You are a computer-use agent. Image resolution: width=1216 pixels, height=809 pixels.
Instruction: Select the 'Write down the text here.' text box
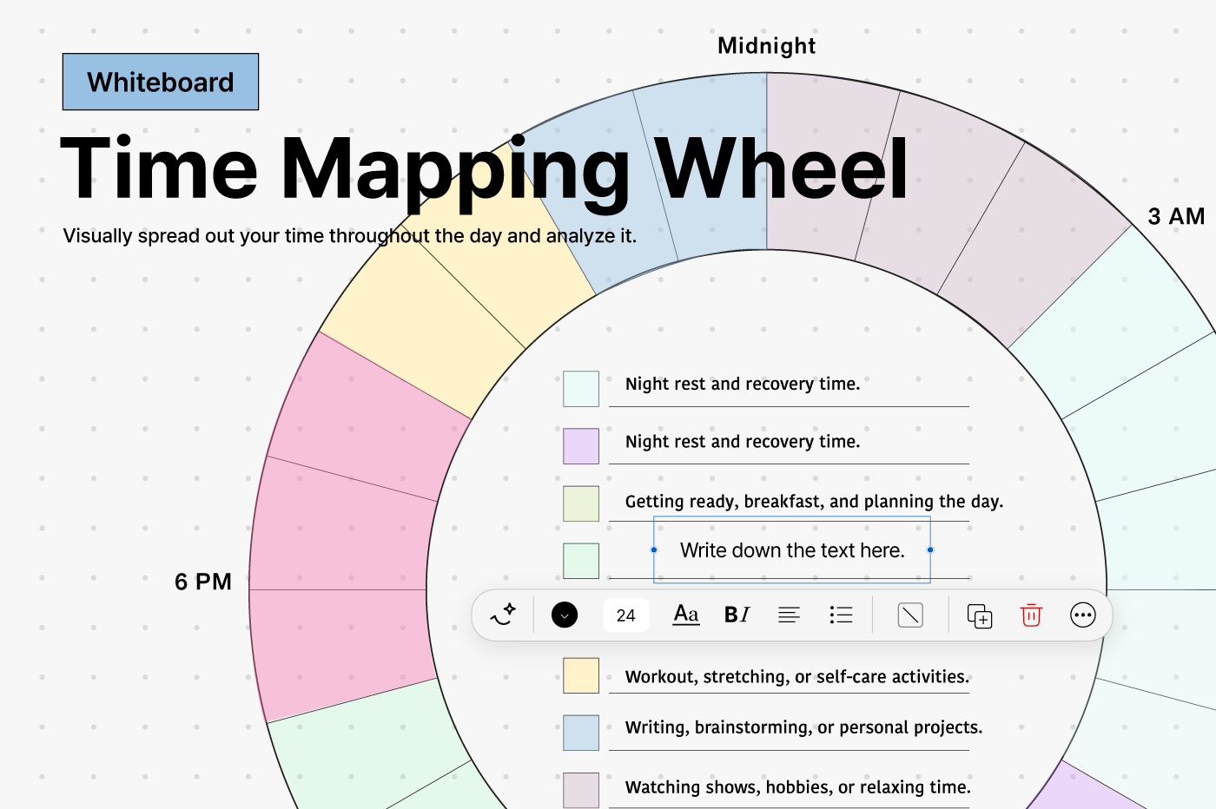792,550
